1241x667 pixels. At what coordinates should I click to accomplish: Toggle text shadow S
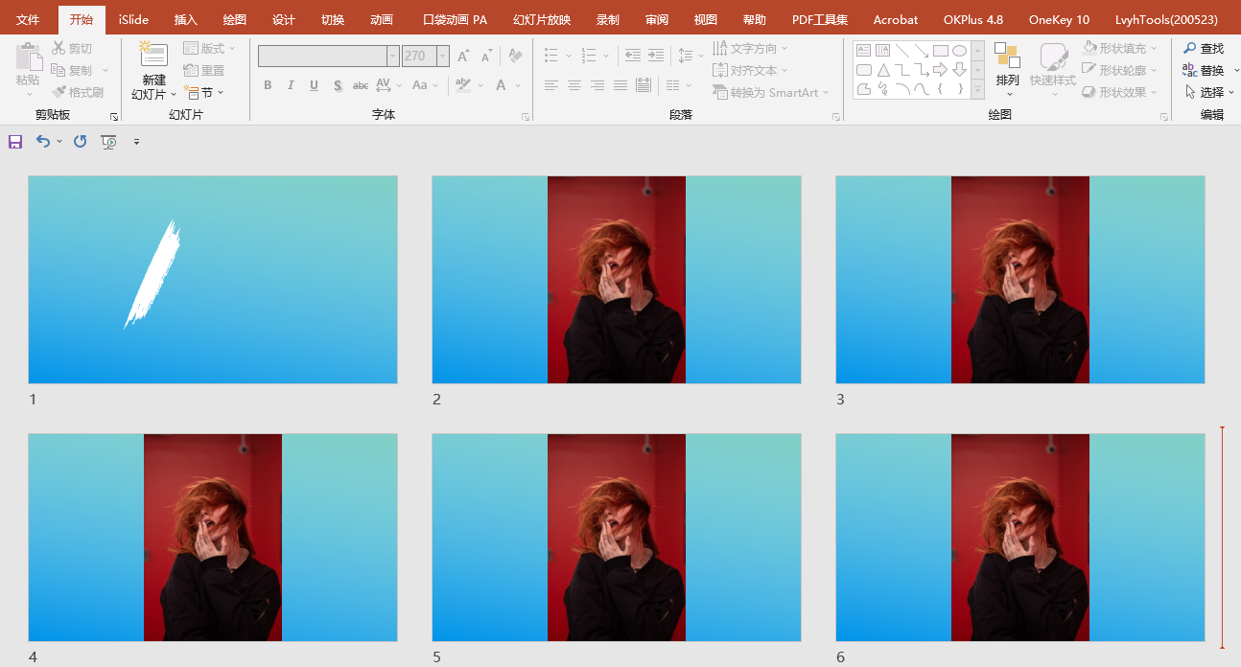(338, 85)
